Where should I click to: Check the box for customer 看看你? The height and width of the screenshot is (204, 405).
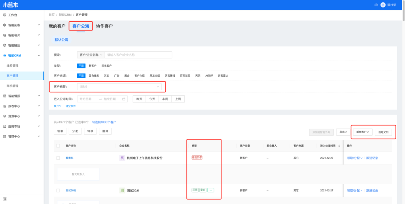(x=58, y=158)
